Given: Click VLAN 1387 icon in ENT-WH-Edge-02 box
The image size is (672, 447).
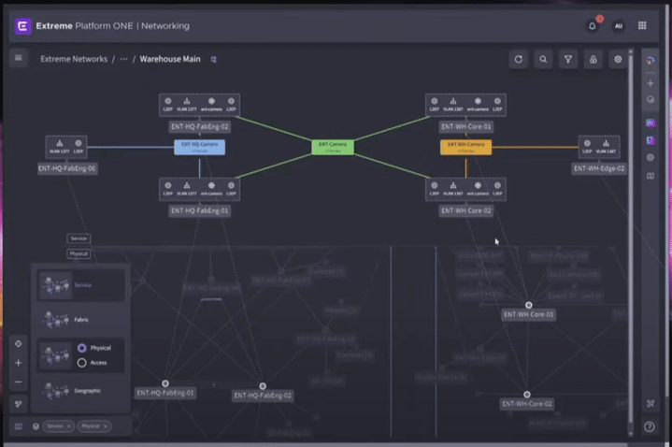Looking at the screenshot, I should tap(606, 146).
